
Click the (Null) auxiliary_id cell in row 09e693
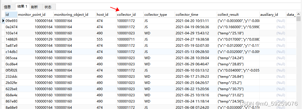[273, 21]
